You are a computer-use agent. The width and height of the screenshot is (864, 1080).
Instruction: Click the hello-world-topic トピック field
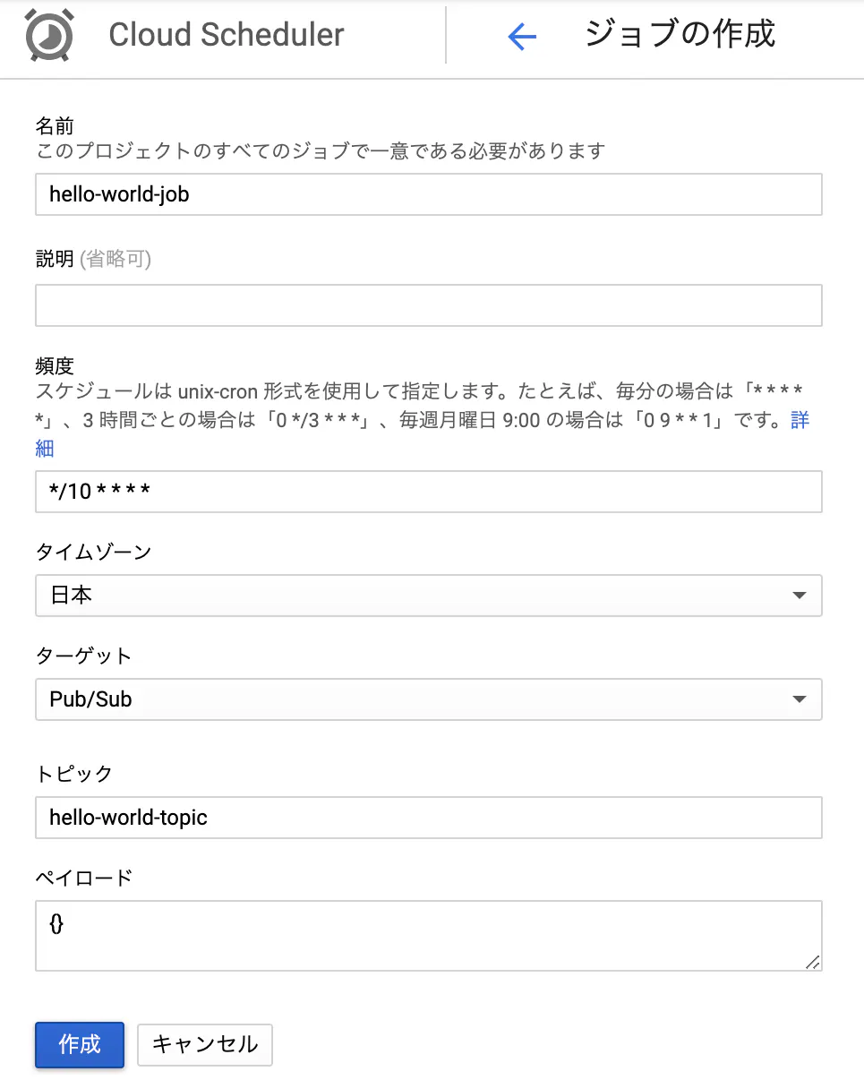click(x=428, y=818)
